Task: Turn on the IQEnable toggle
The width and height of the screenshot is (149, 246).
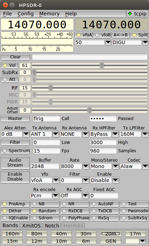Action: tap(15, 218)
